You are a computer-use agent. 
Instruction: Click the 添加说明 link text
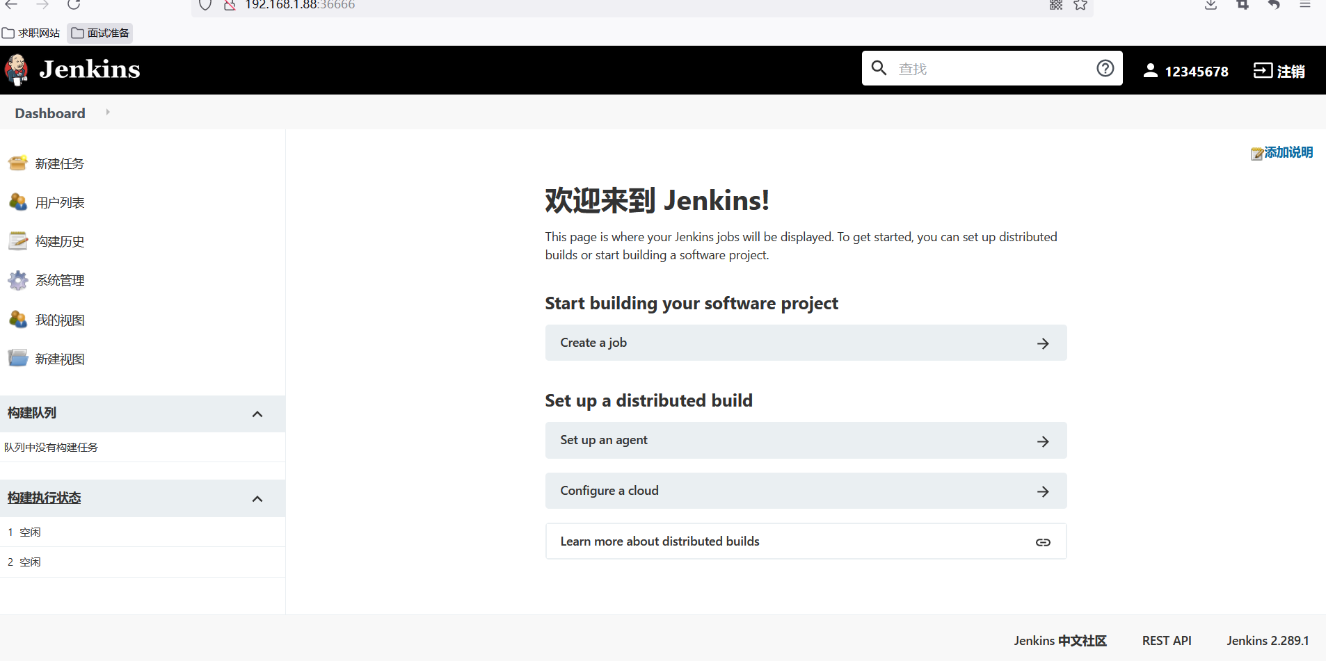1288,152
